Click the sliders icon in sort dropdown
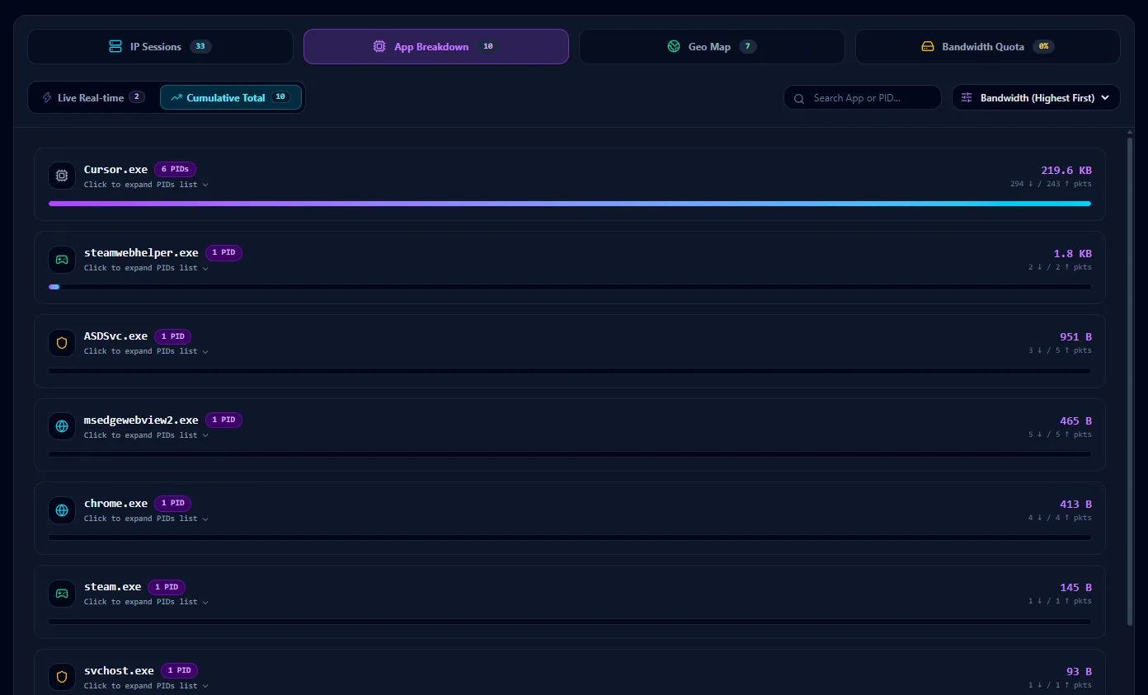 [x=967, y=97]
